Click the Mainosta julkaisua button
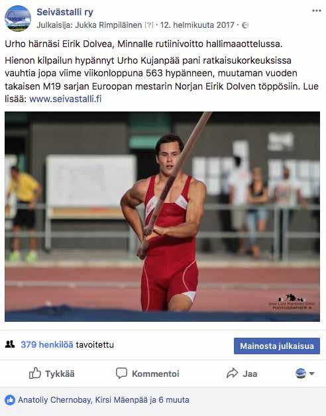Viewport: 326px width, 416px height. [277, 346]
